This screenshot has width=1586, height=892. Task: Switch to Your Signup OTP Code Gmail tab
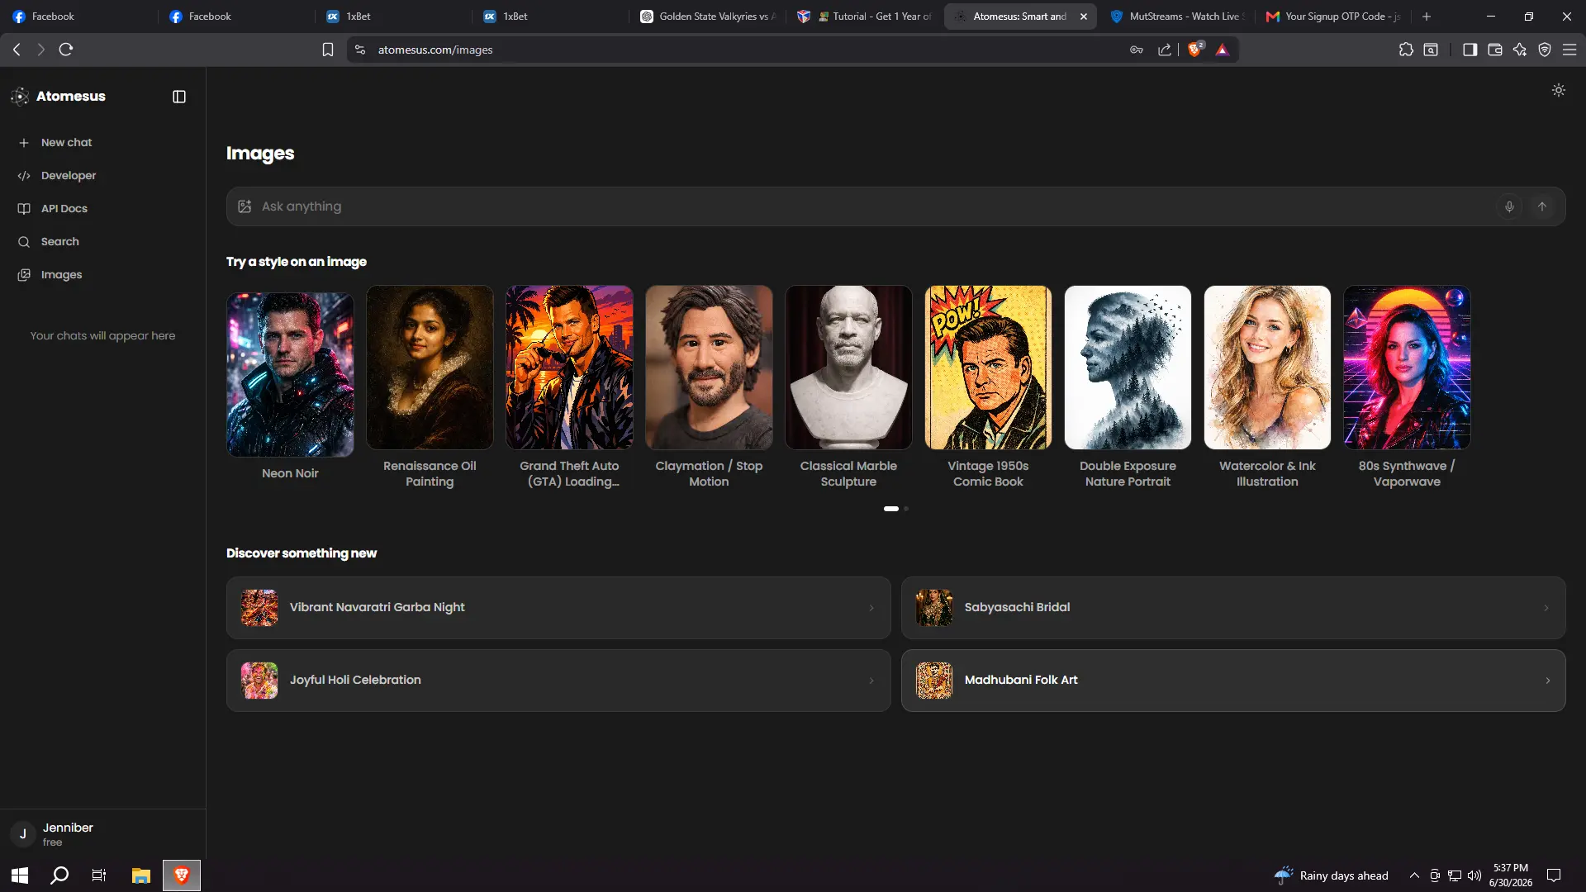click(1333, 17)
